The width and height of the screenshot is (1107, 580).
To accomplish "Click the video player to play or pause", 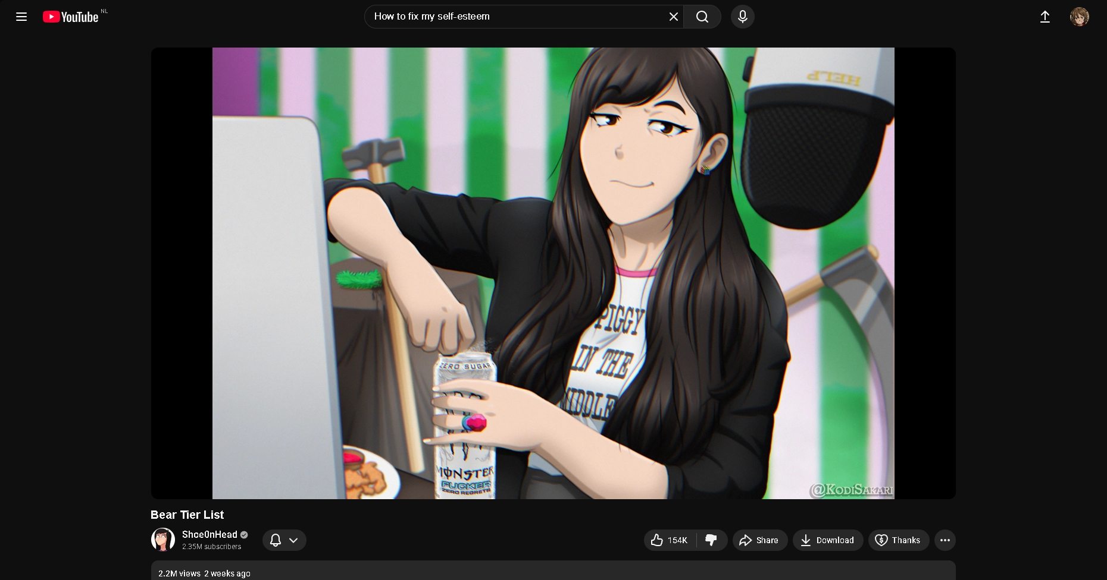I will point(553,273).
